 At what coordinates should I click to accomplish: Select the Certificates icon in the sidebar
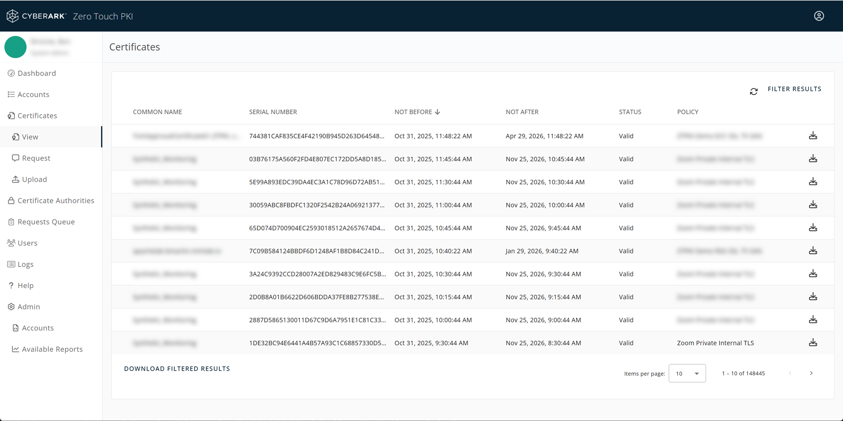tap(11, 116)
